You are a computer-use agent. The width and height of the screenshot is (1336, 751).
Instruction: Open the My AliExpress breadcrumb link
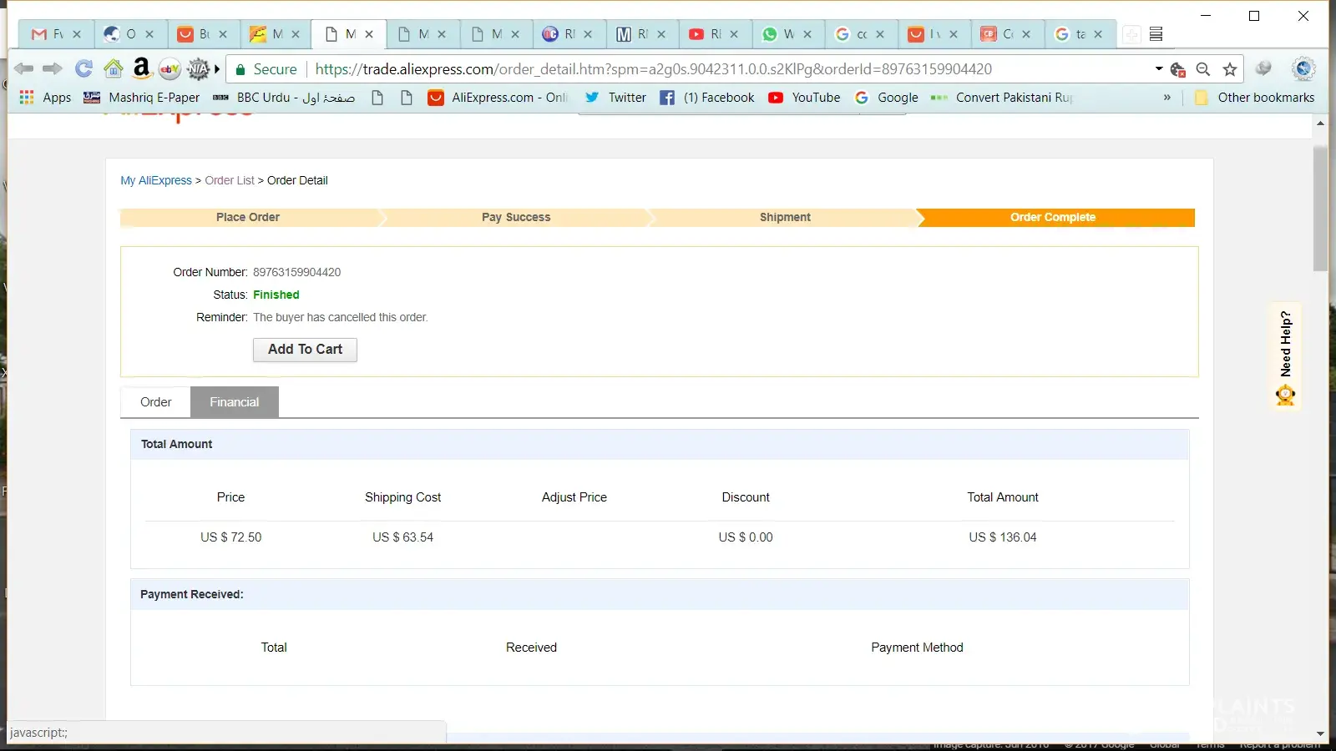[x=156, y=180]
